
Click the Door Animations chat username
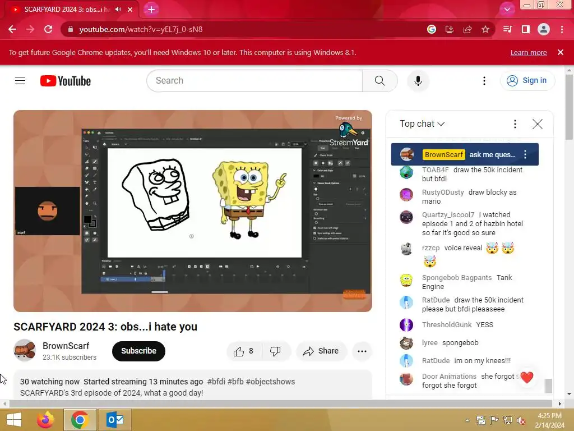449,377
